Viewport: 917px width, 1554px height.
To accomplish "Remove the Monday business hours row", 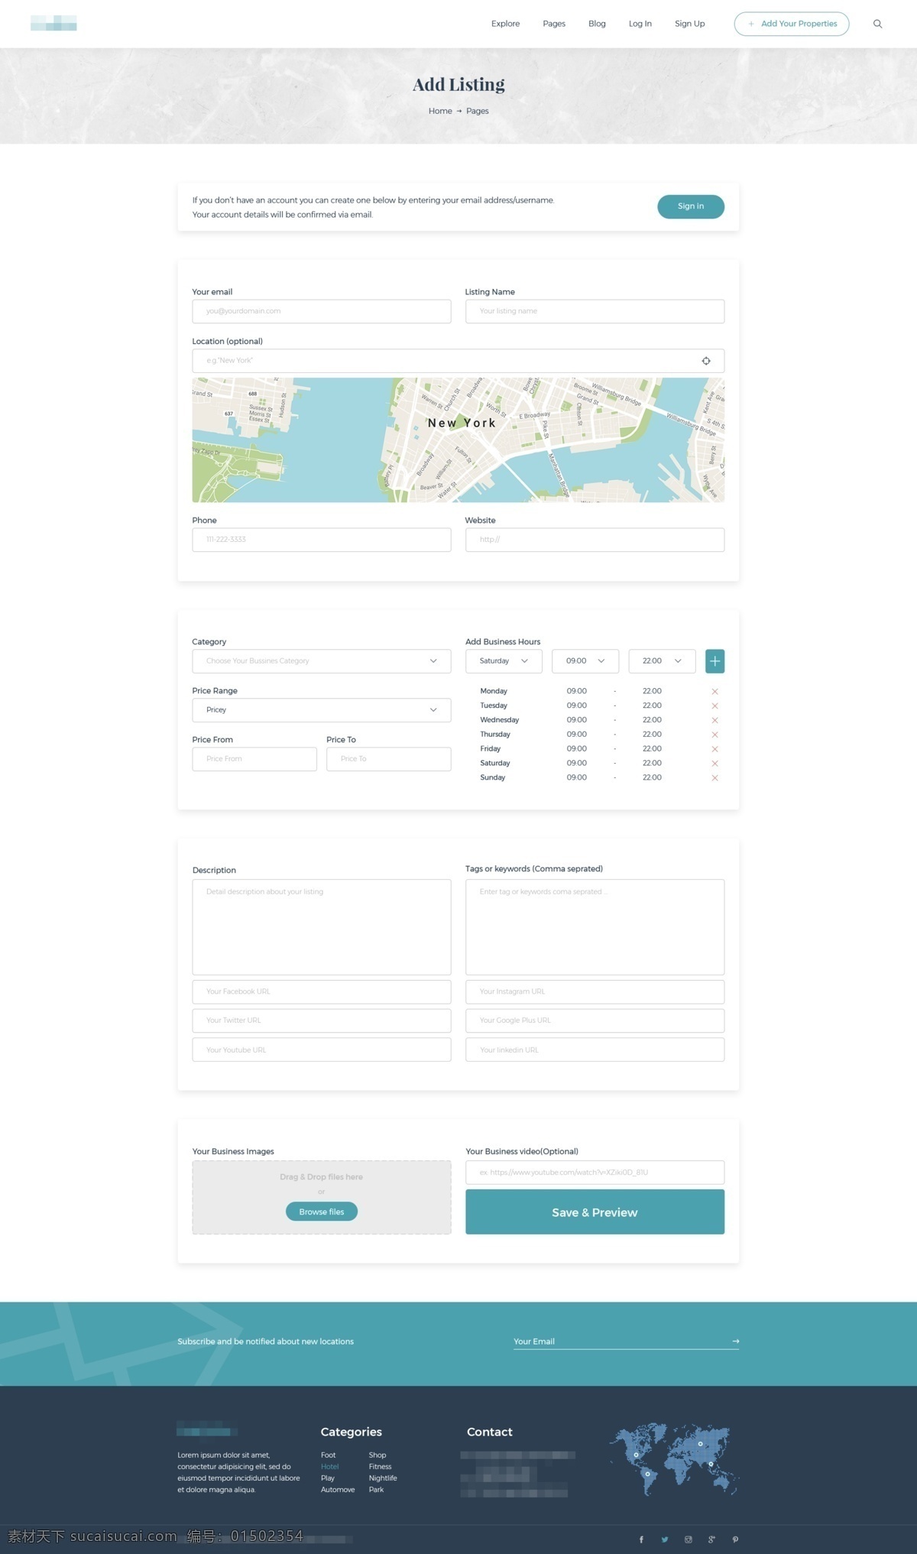I will point(714,691).
